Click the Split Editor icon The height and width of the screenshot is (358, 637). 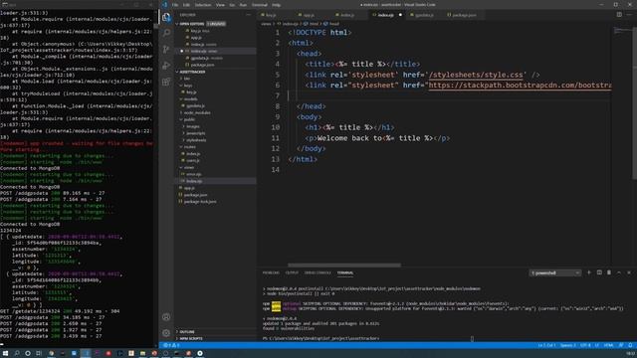(x=619, y=15)
